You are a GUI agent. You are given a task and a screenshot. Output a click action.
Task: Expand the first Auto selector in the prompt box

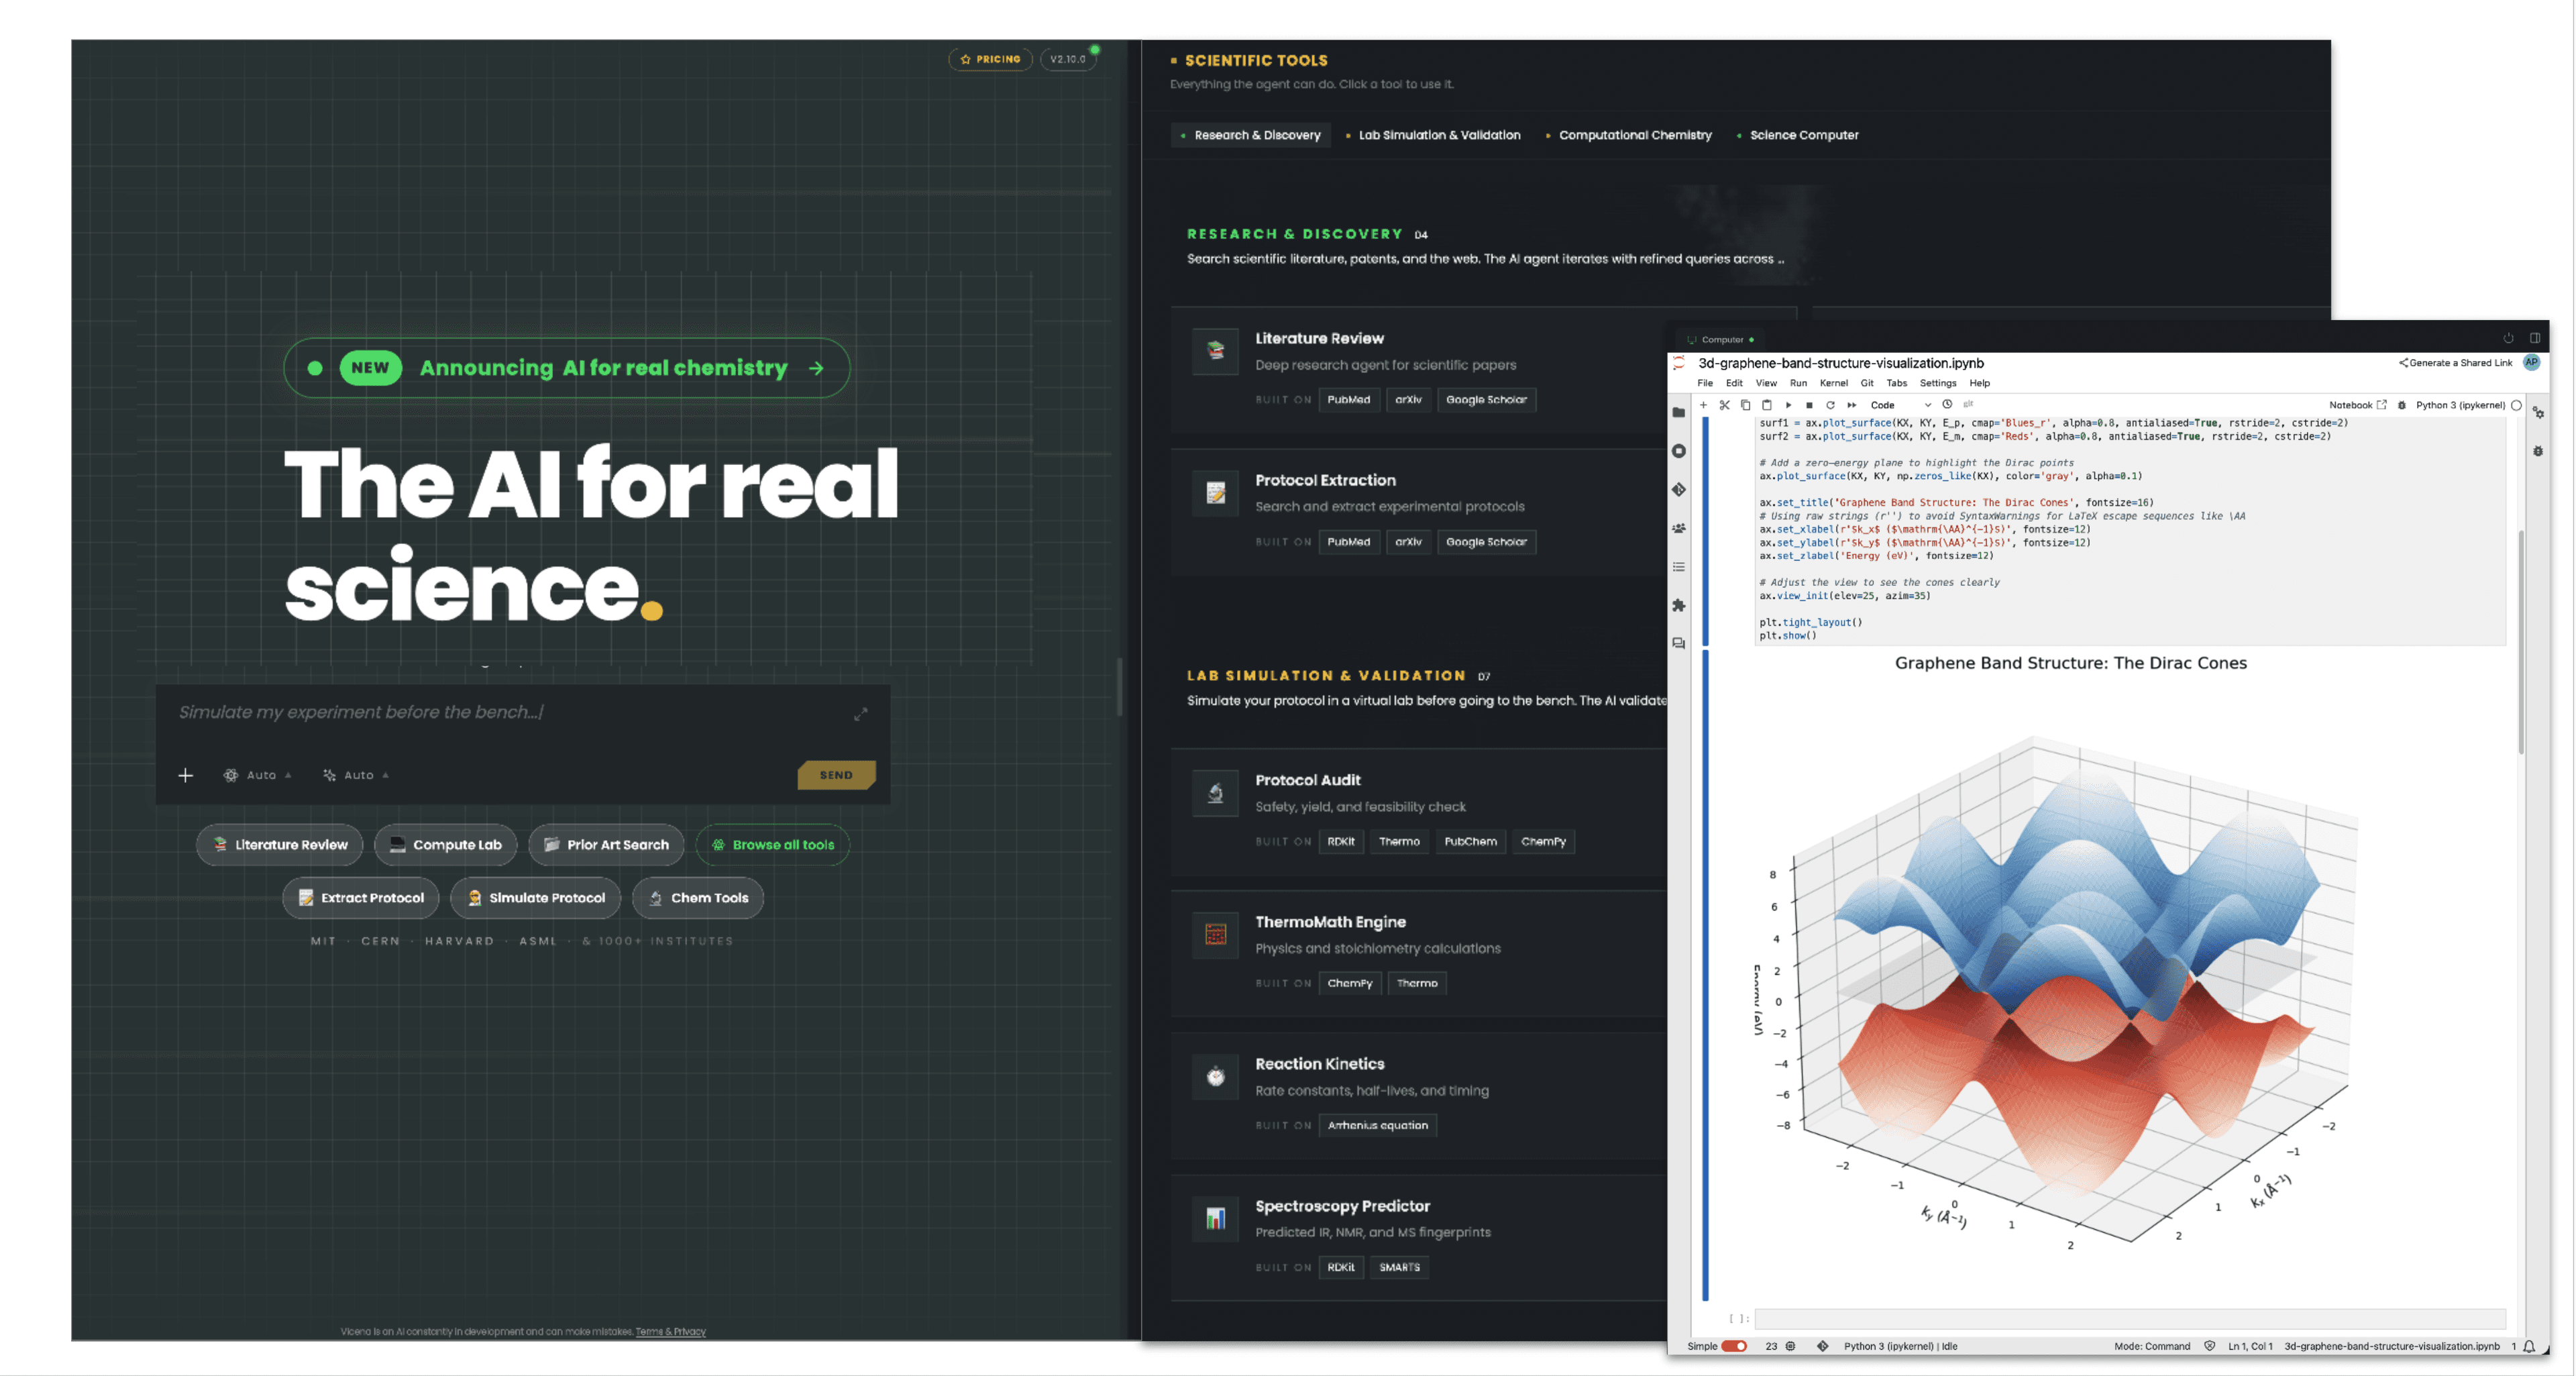pos(258,775)
